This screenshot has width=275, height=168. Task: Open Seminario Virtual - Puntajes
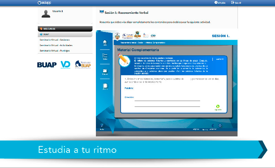coord(55,51)
